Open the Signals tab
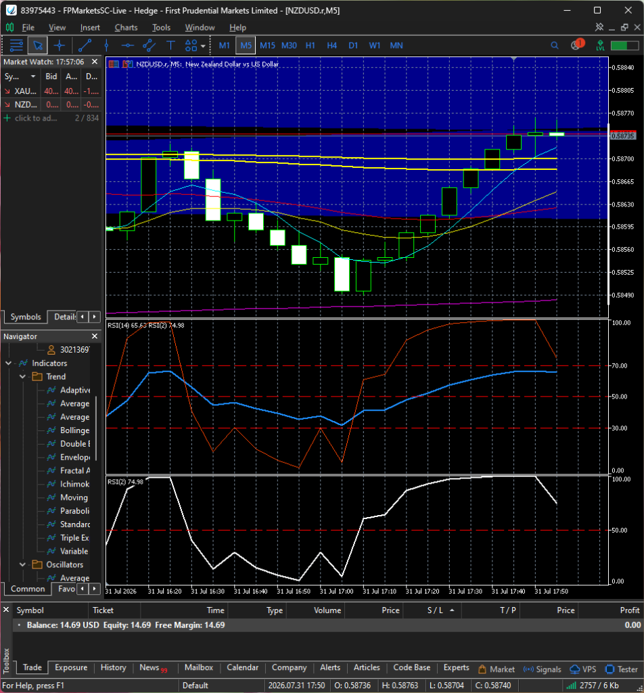The width and height of the screenshot is (644, 693). (543, 669)
